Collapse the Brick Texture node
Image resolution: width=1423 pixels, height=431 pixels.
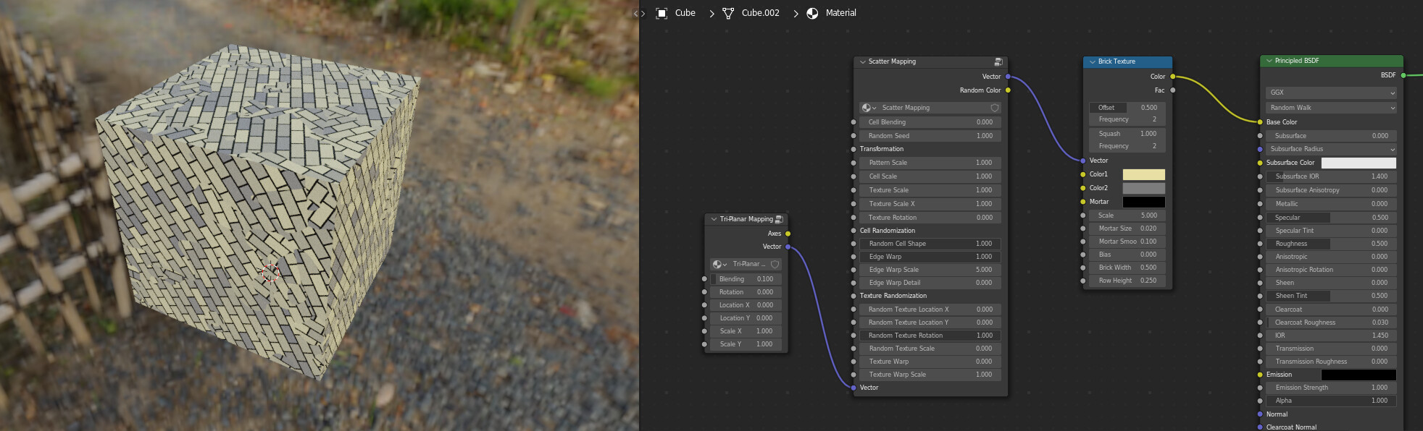[x=1092, y=61]
